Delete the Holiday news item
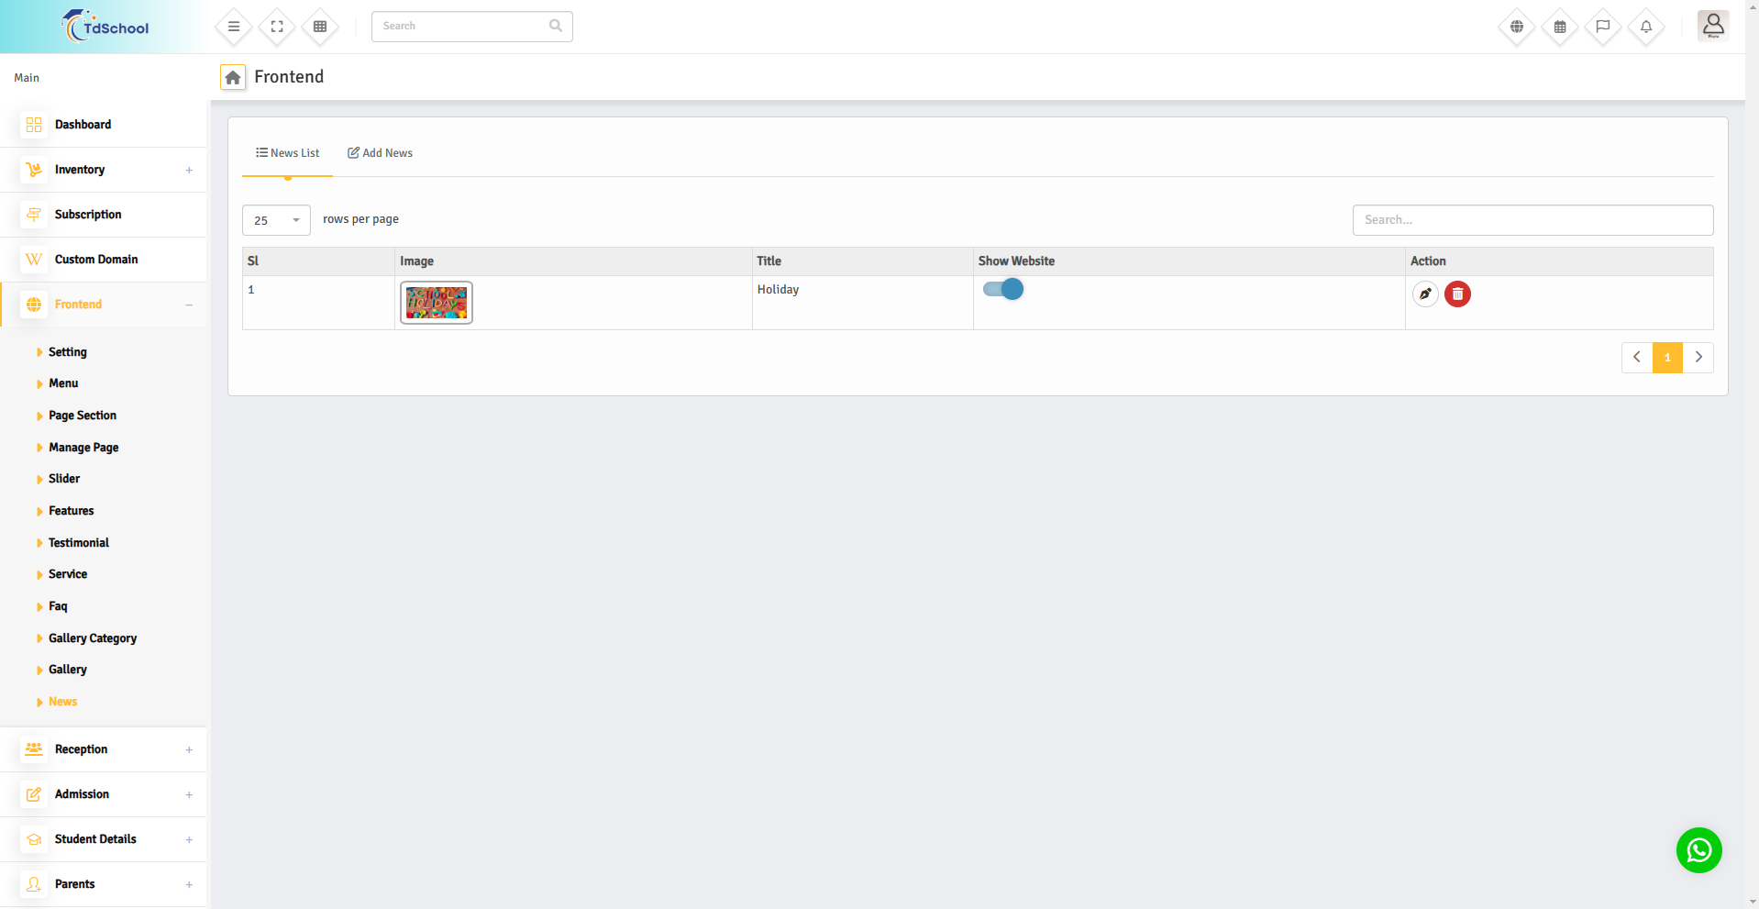Screen dimensions: 1759x909 [x=1457, y=294]
